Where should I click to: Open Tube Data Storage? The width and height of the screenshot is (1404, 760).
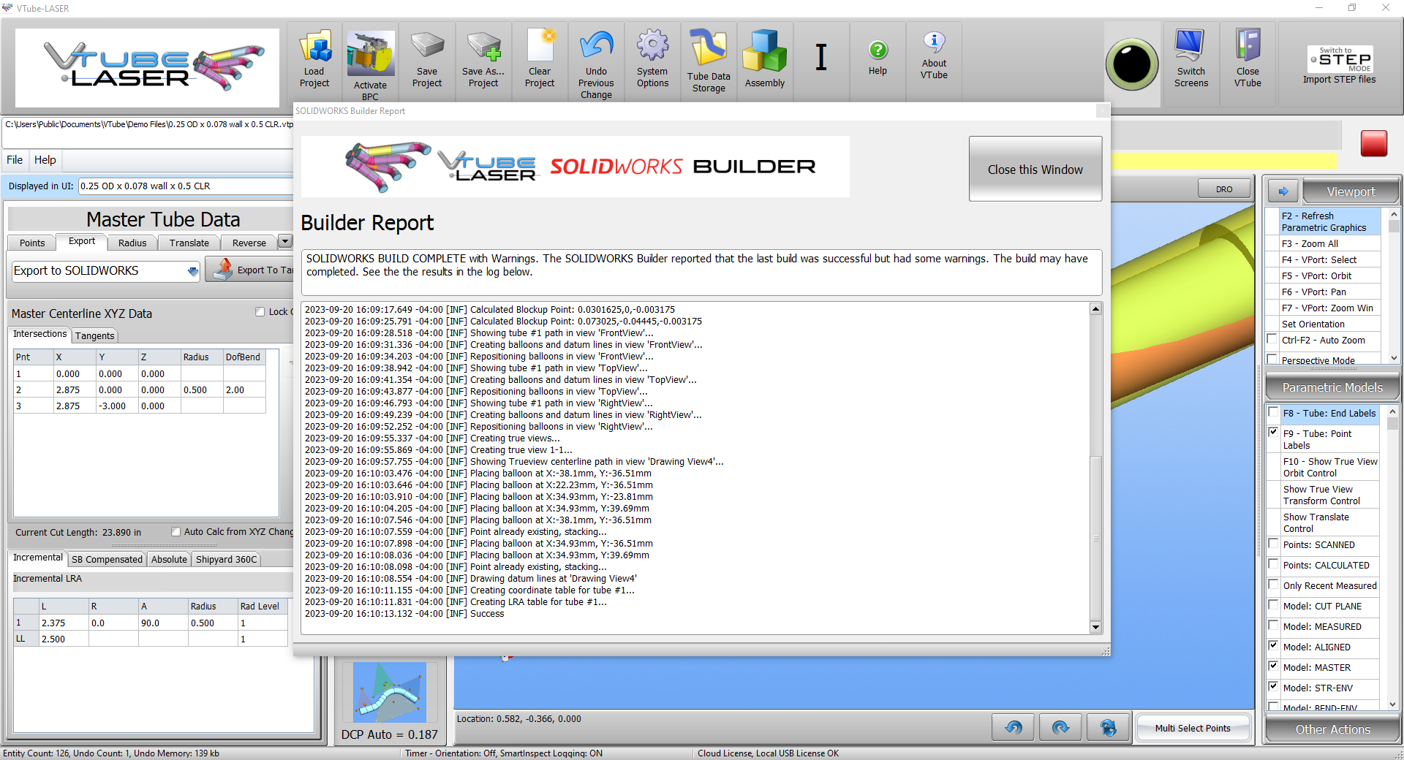(x=709, y=62)
